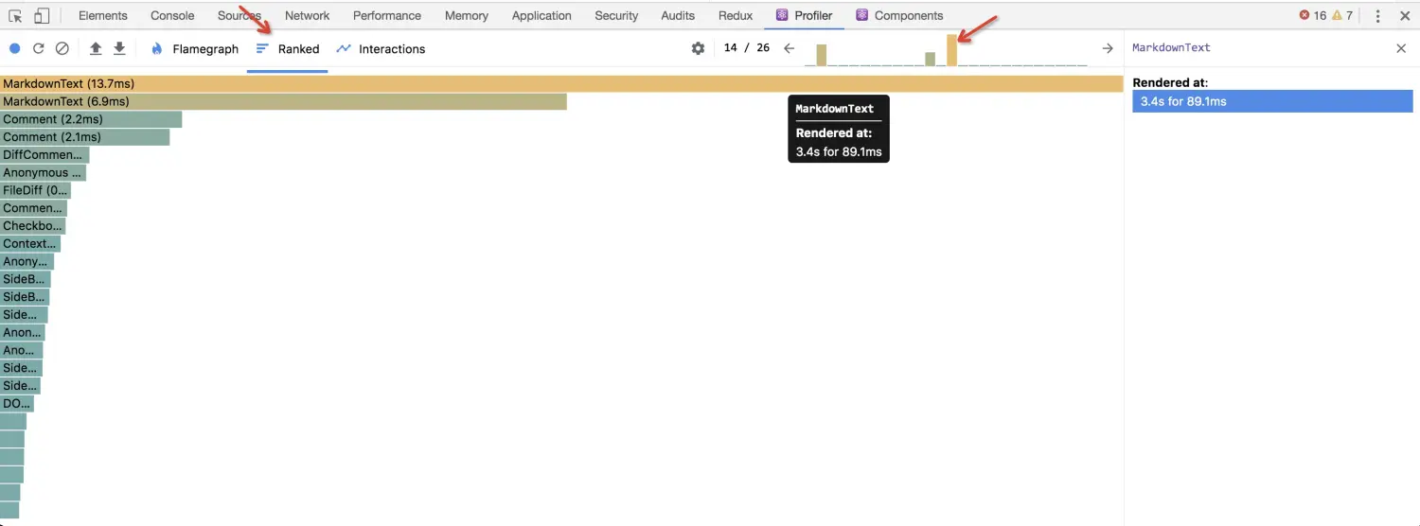Viewport: 1420px width, 526px height.
Task: Select the green commit bar before selected one
Action: 931,59
